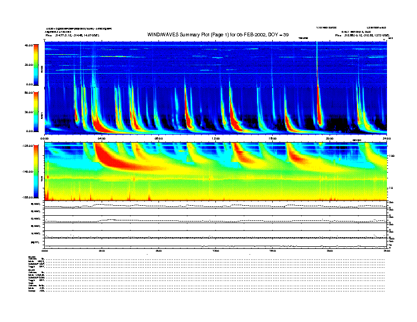The width and height of the screenshot is (417, 322).
Task: Click the 20.00 label on RAD2 color scale
Action: click(28, 65)
